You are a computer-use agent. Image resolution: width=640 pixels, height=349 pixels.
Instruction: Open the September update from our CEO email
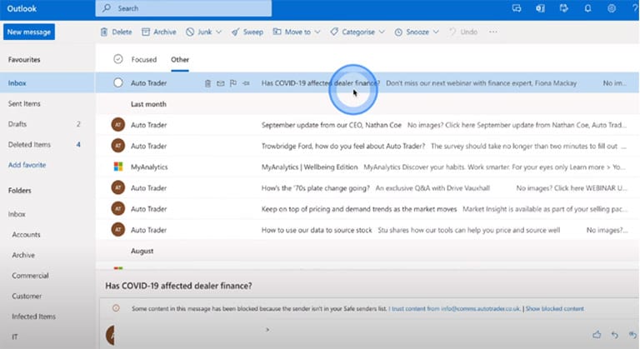[367, 125]
